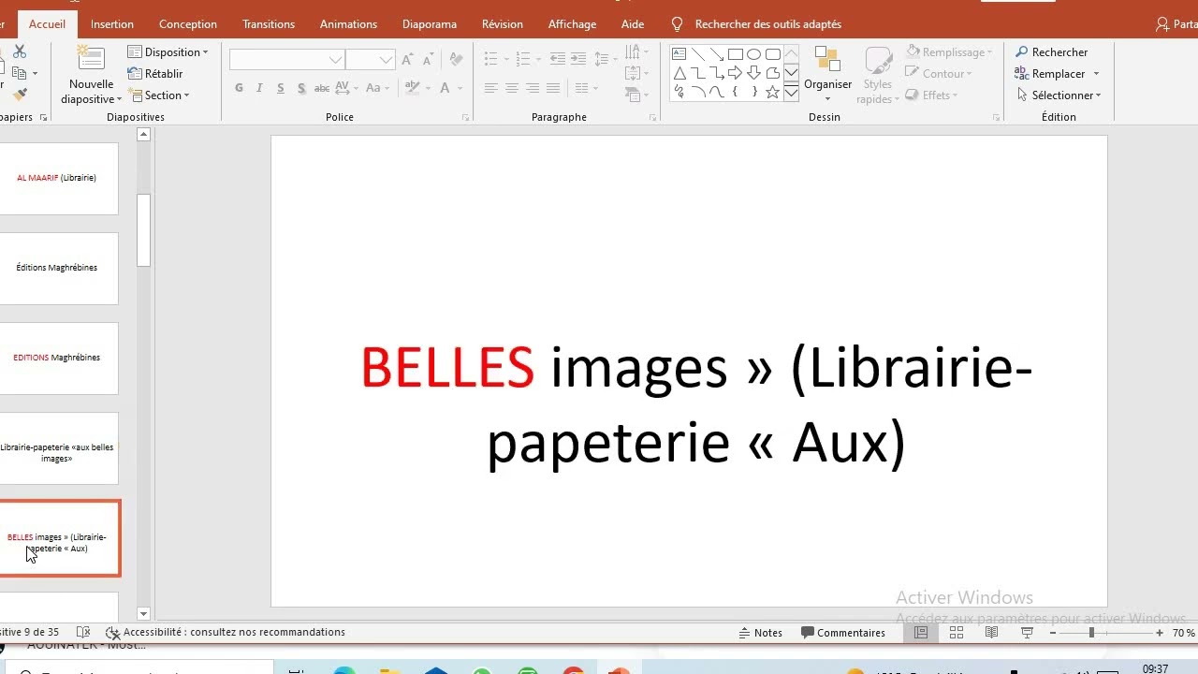Viewport: 1198px width, 674px height.
Task: Select the straight line shape
Action: pos(698,54)
